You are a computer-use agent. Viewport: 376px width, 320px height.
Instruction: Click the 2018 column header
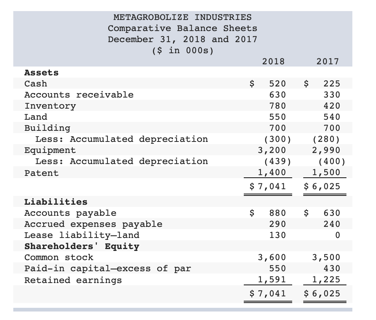tap(273, 61)
